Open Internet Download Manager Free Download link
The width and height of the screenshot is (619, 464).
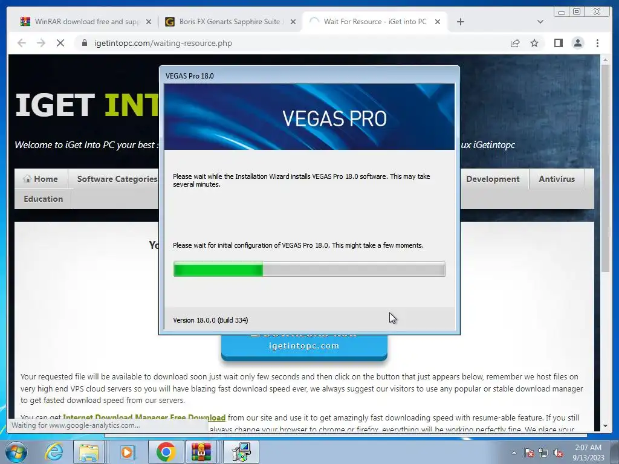144,417
